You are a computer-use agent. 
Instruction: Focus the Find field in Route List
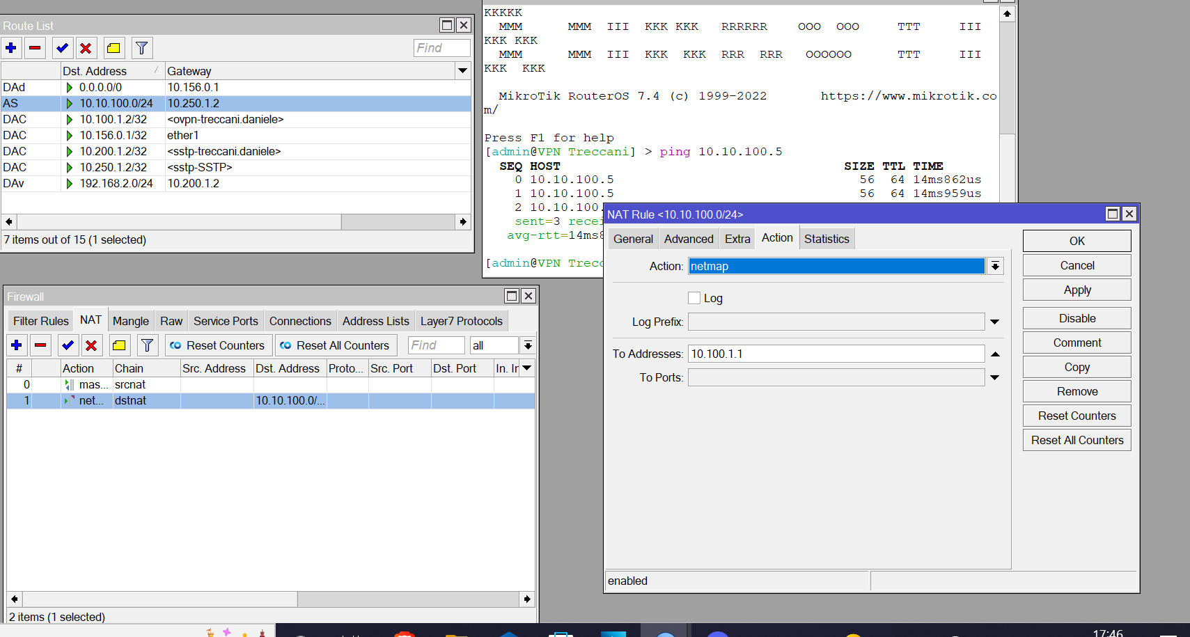click(442, 48)
